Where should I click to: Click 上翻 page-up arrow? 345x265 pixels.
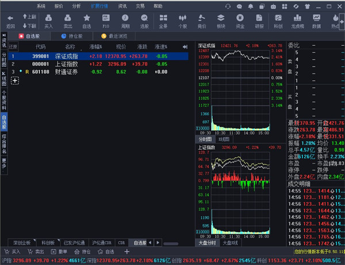29,17
